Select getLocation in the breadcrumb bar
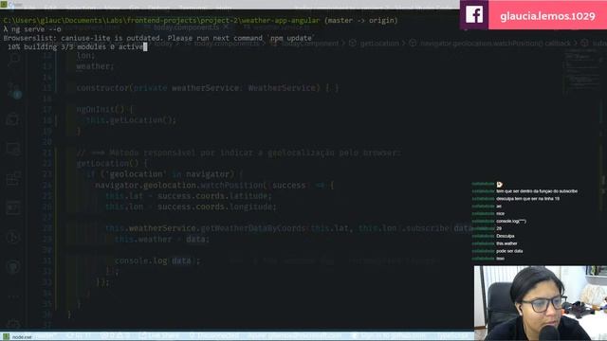The image size is (607, 341). coord(379,44)
